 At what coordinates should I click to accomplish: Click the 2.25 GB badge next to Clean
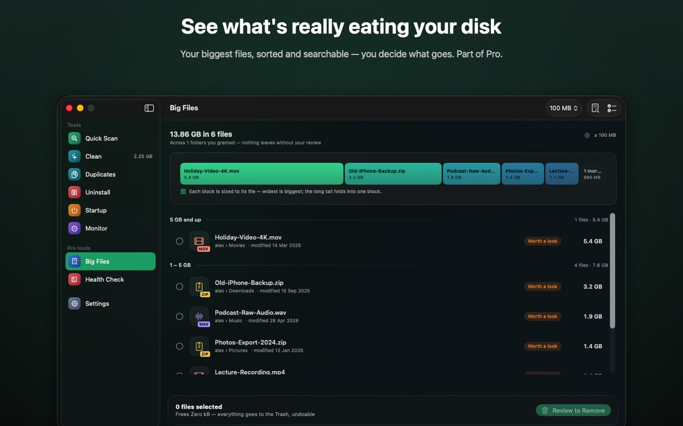[143, 157]
